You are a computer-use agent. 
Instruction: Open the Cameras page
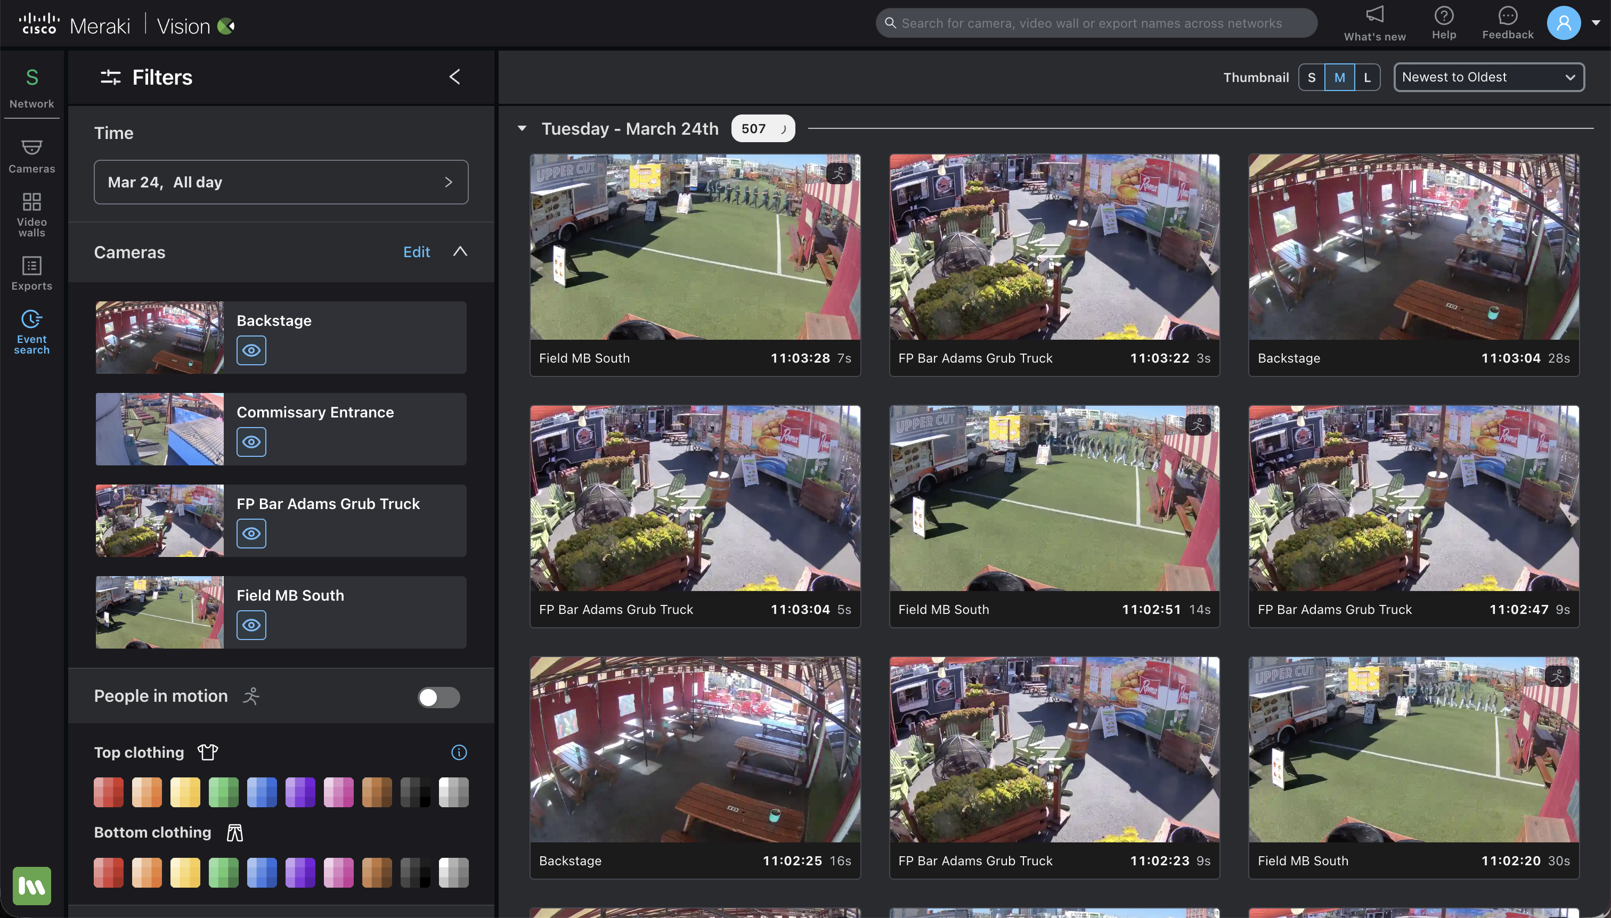31,157
